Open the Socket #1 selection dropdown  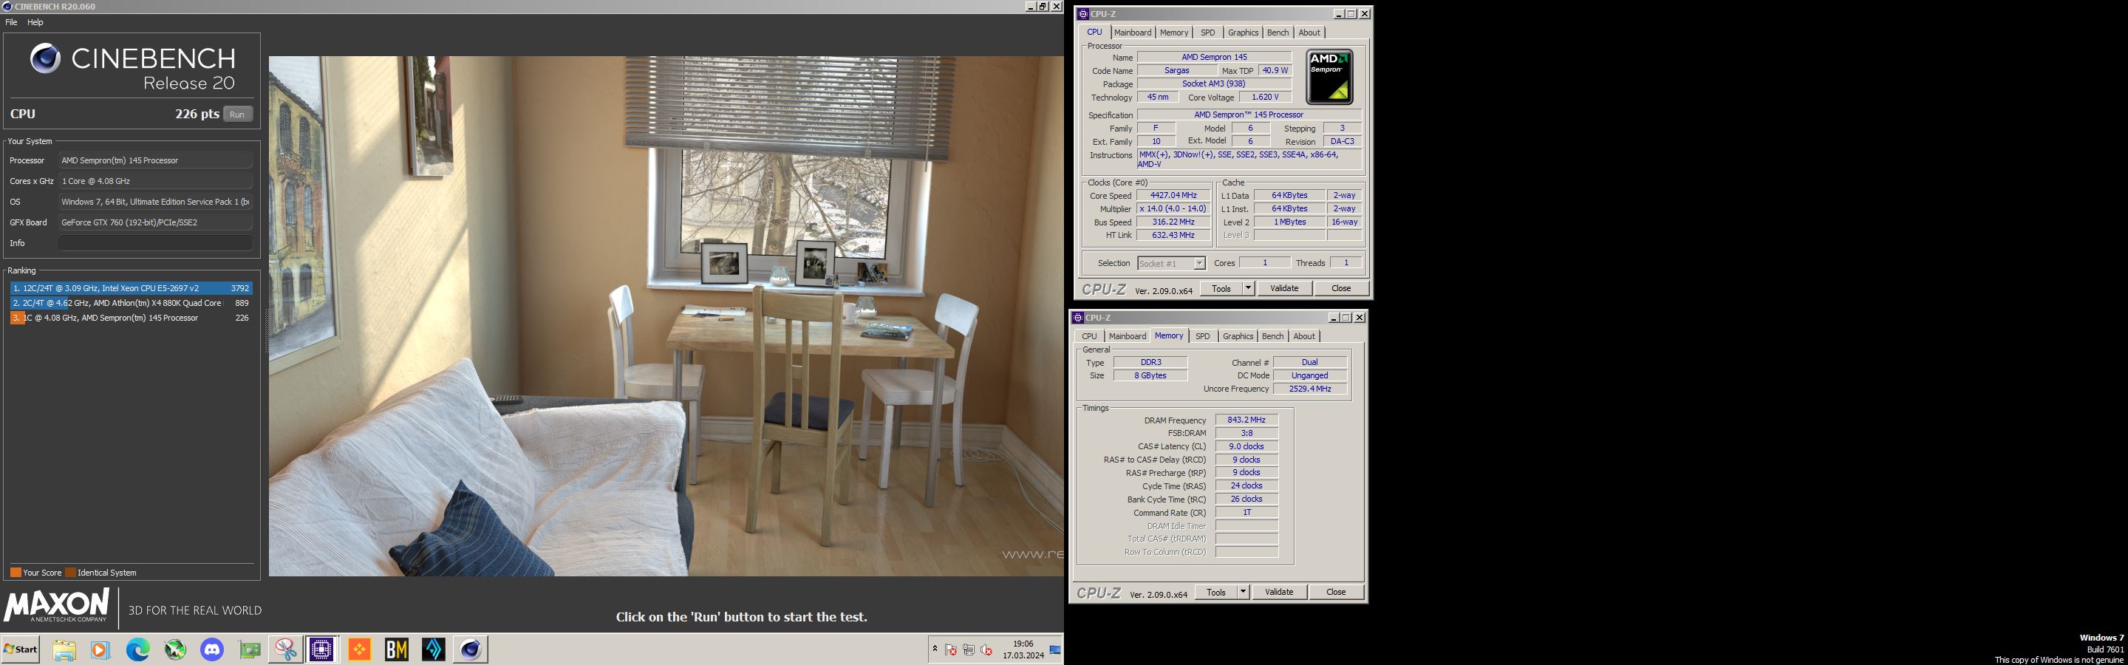(x=1199, y=263)
